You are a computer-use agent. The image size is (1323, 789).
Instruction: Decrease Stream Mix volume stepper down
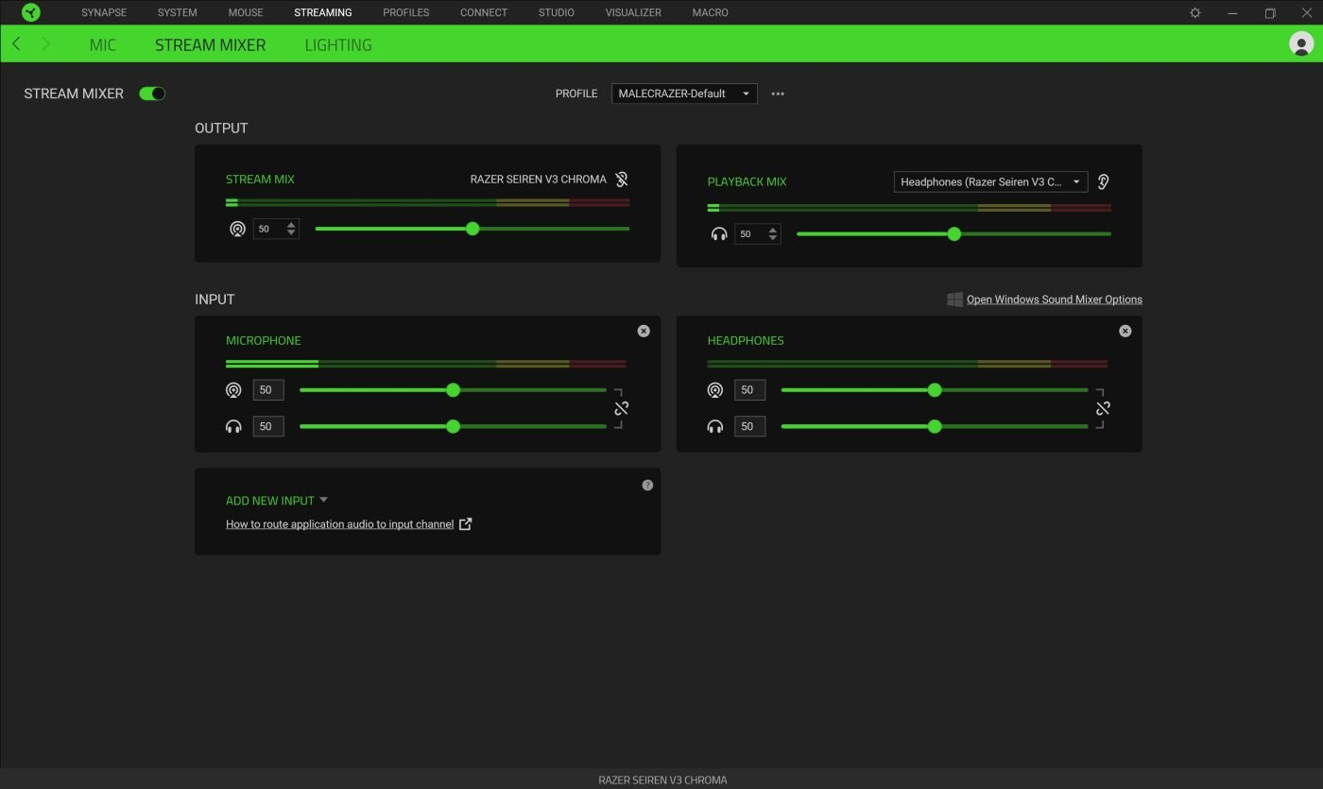[291, 233]
